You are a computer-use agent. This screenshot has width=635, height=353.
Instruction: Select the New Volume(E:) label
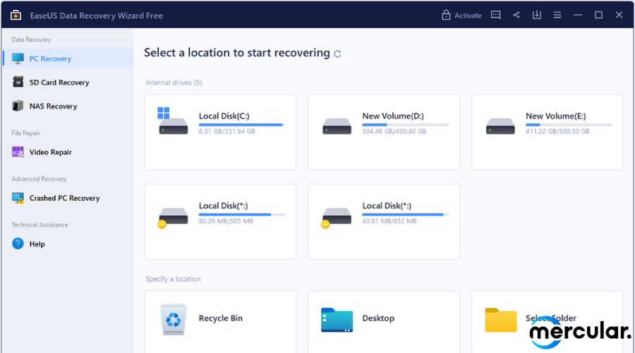[x=556, y=116]
